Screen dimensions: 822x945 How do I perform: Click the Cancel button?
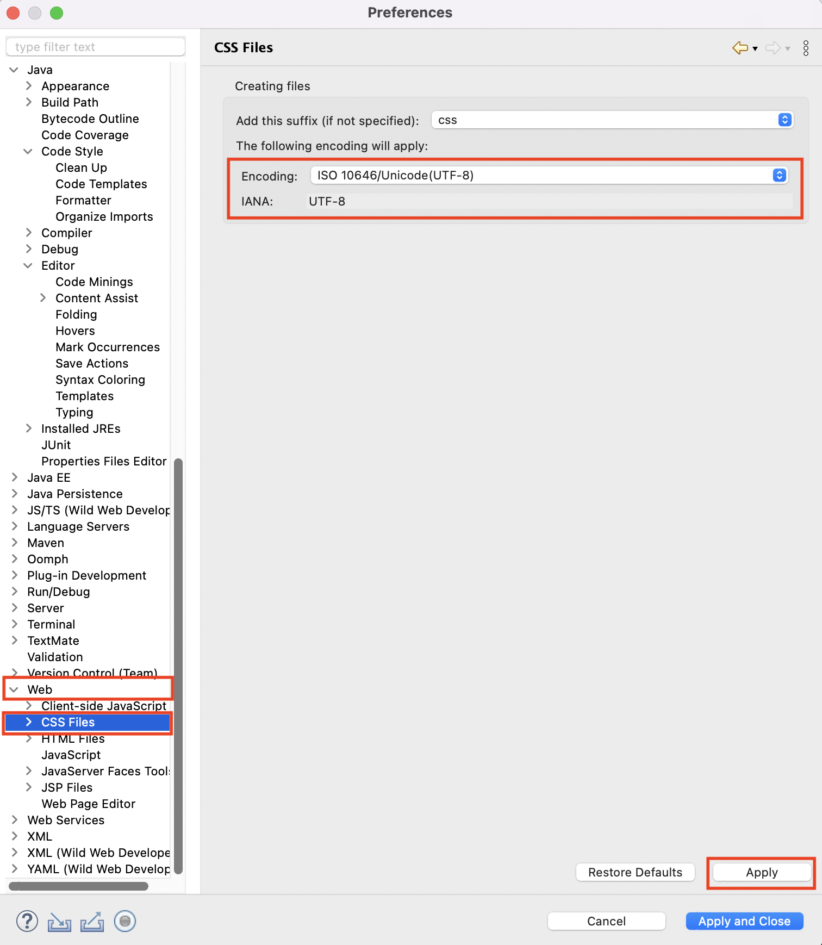(x=606, y=921)
